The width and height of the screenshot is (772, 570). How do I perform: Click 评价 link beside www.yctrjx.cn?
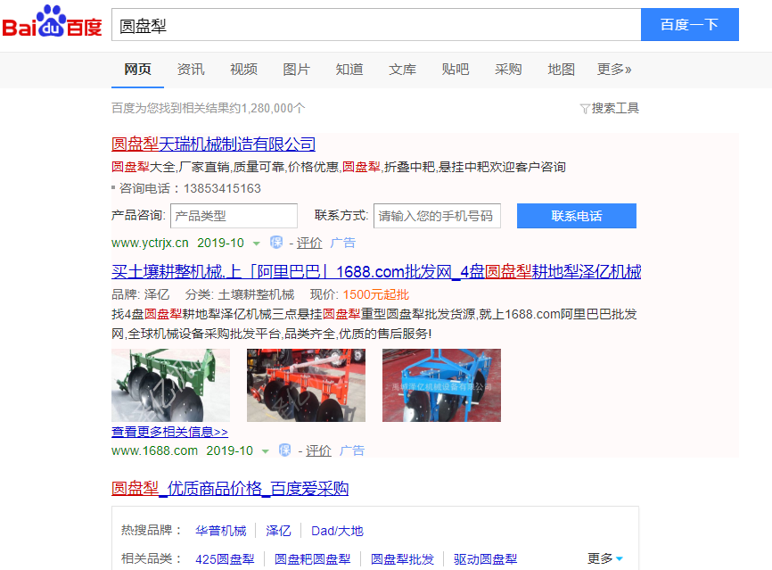(x=309, y=243)
